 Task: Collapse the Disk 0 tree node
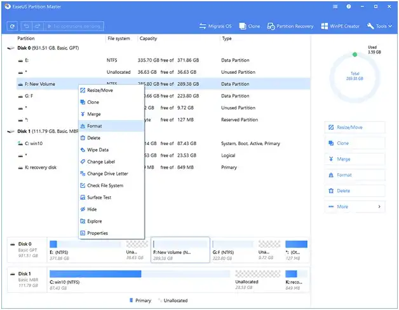(11, 48)
